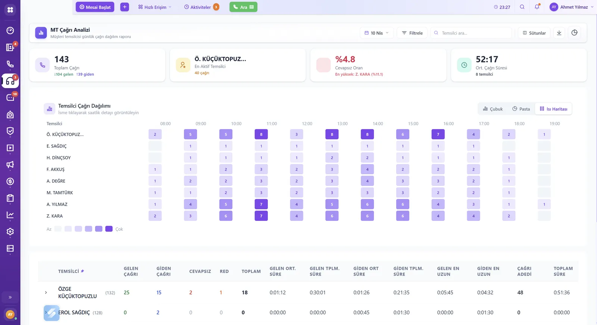Open the notifications bell

[x=537, y=7]
